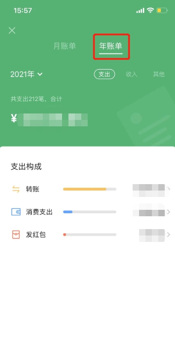175x343 pixels.
Task: Open the 消费支出 row label
Action: click(x=39, y=212)
